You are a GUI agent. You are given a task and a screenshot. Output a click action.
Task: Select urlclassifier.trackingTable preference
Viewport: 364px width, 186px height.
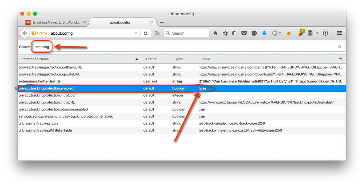pos(182,123)
